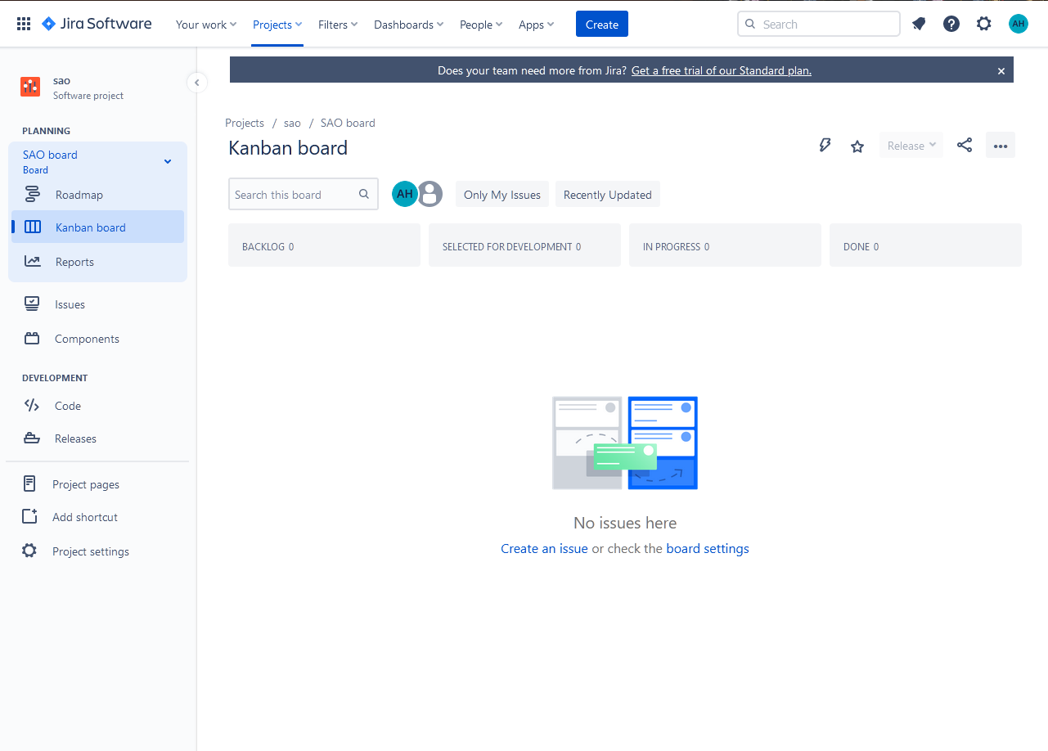Enable the Recently Updated filter
The width and height of the screenshot is (1048, 751).
pyautogui.click(x=607, y=194)
